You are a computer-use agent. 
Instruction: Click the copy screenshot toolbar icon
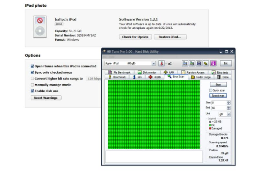point(192,63)
